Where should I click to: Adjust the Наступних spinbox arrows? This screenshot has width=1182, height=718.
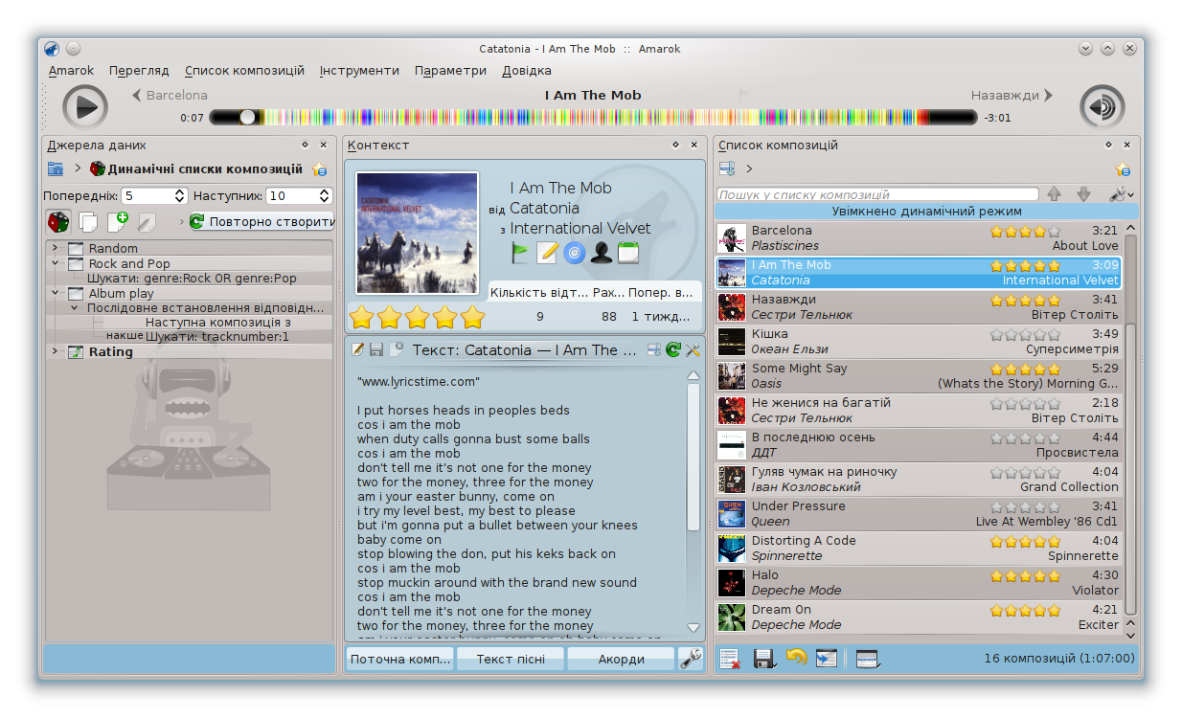tap(325, 195)
